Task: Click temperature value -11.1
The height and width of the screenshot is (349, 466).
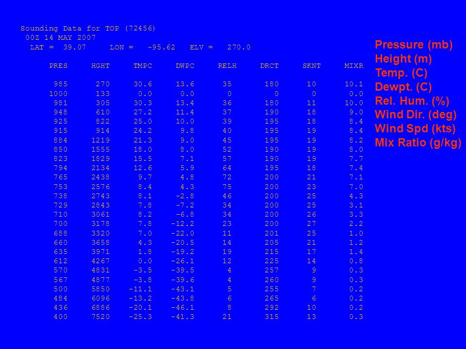Action: [140, 289]
